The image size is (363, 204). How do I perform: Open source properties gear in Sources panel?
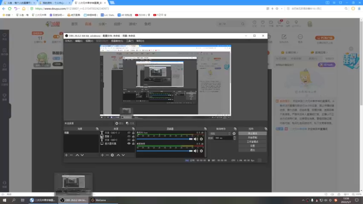(112, 155)
